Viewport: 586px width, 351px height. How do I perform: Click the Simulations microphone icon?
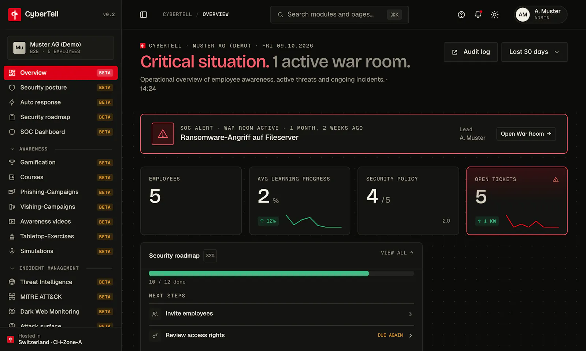[x=12, y=251]
